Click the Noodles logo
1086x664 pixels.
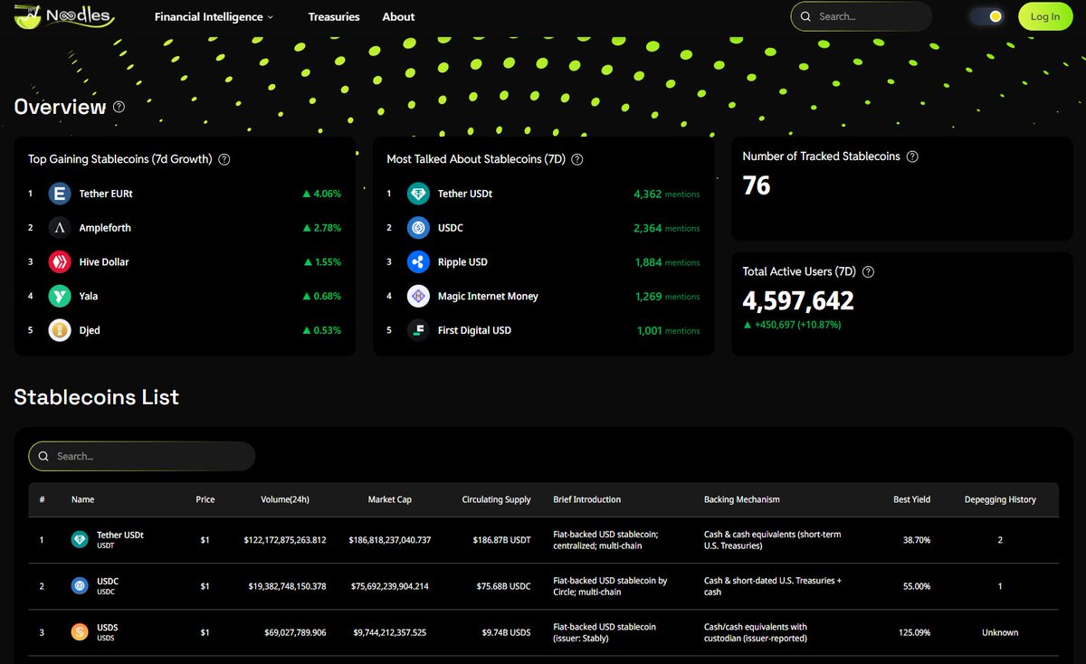63,16
